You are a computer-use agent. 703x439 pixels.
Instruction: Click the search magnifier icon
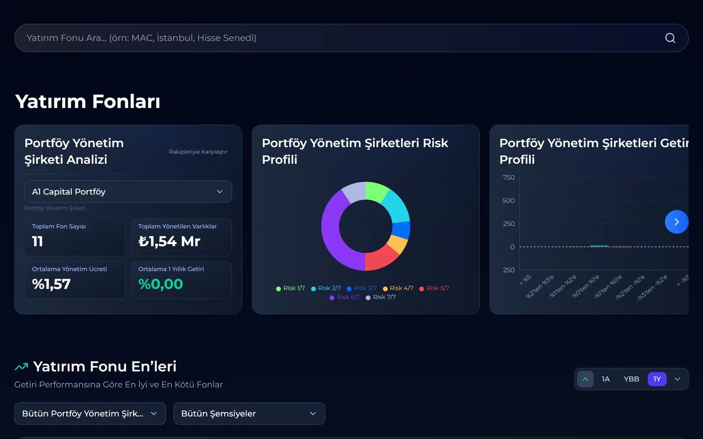pyautogui.click(x=670, y=38)
